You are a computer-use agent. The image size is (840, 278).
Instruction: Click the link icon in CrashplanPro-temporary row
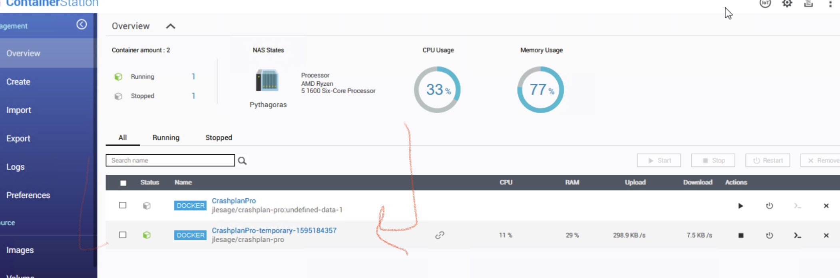coord(440,235)
